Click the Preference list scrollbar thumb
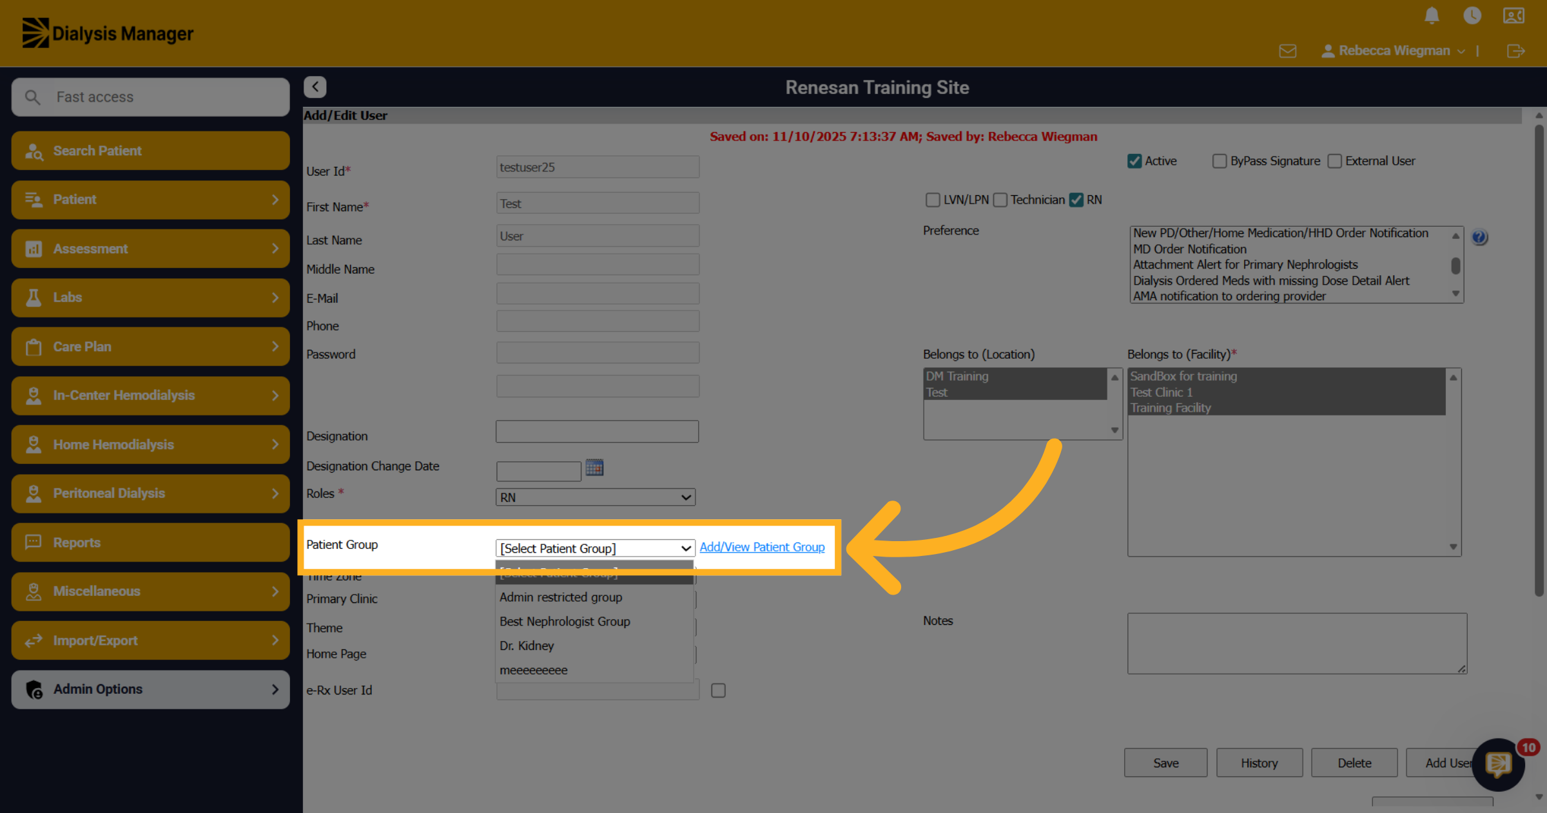1547x813 pixels. pyautogui.click(x=1455, y=265)
